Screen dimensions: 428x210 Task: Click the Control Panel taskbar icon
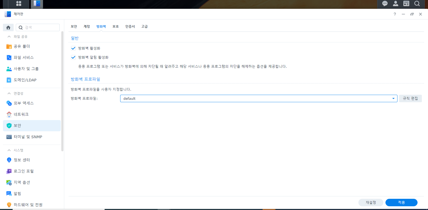[x=37, y=4]
